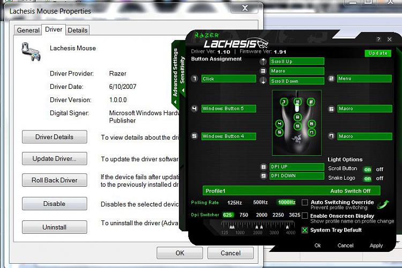Click the Uninstall driver button
The width and height of the screenshot is (402, 268).
54,227
